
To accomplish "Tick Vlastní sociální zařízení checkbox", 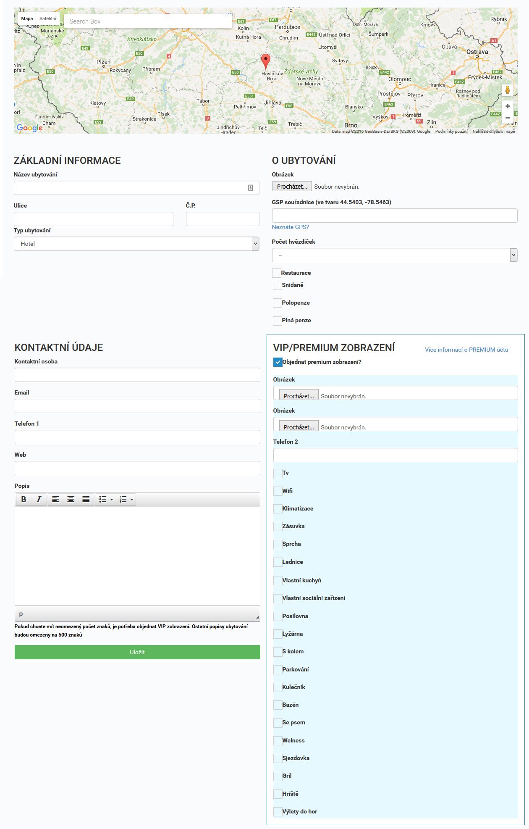I will point(278,598).
